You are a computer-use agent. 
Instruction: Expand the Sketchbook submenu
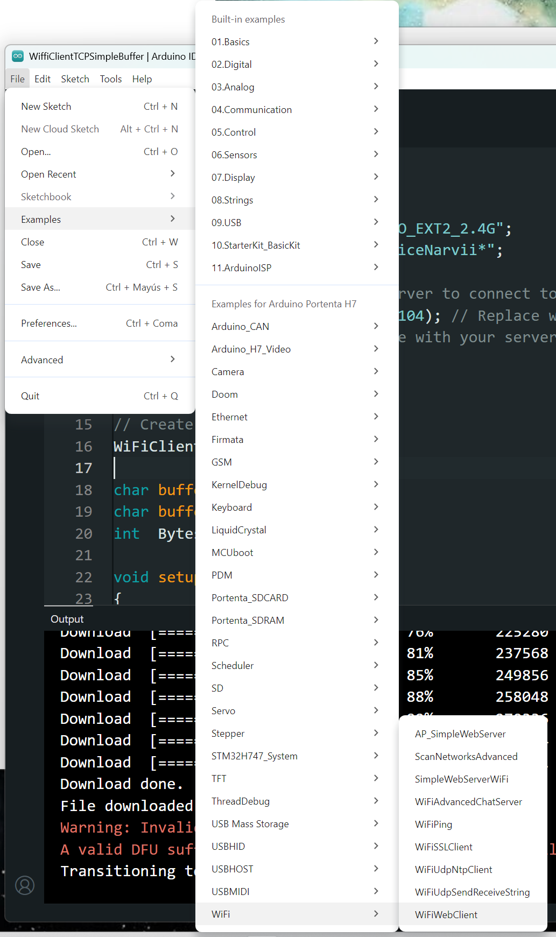(x=100, y=197)
